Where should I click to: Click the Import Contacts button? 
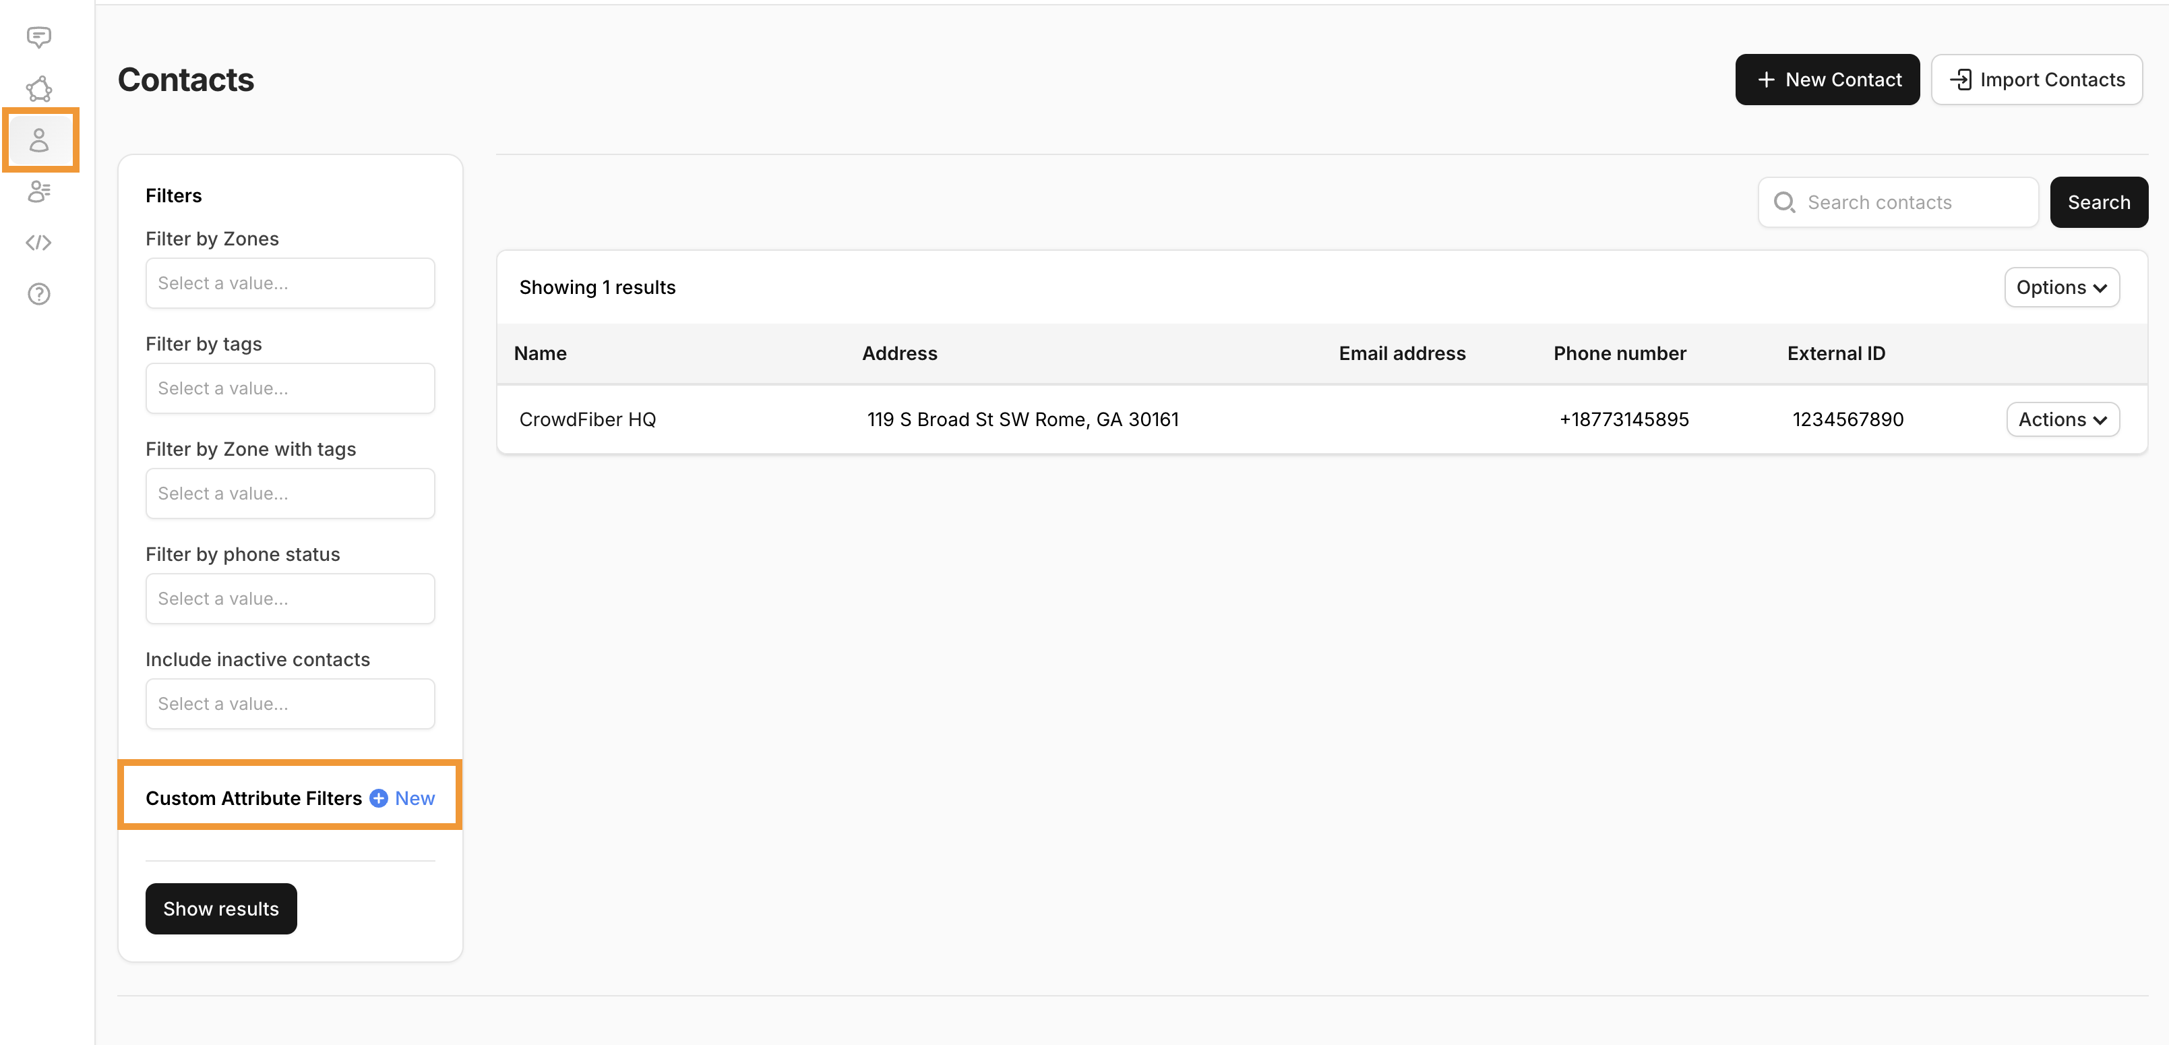click(2037, 79)
